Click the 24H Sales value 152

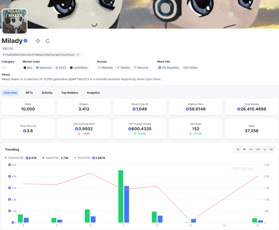(196, 129)
